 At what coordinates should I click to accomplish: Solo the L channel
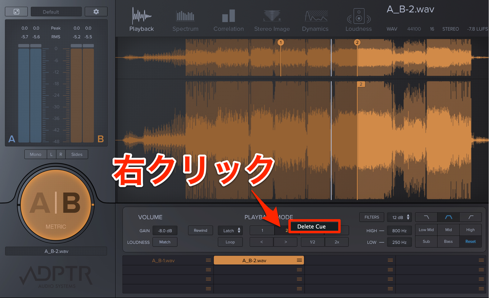51,154
